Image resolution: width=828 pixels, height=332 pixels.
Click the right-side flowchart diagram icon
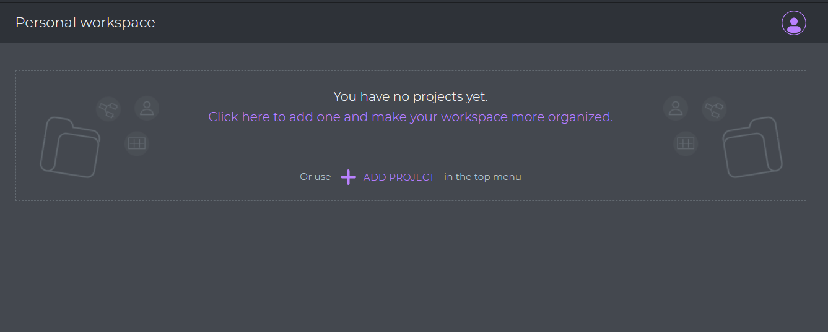coord(714,109)
